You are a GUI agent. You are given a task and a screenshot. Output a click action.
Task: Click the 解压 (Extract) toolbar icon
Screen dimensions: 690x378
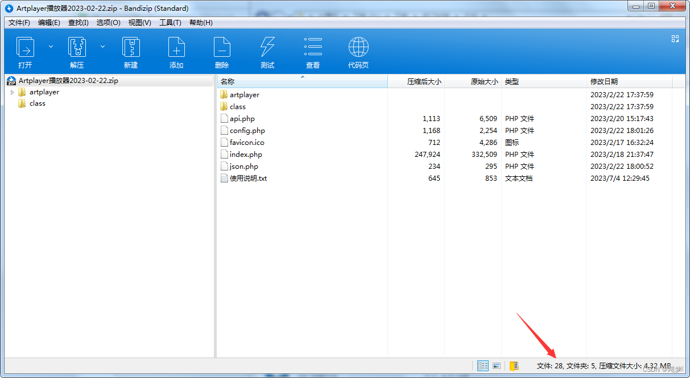77,47
